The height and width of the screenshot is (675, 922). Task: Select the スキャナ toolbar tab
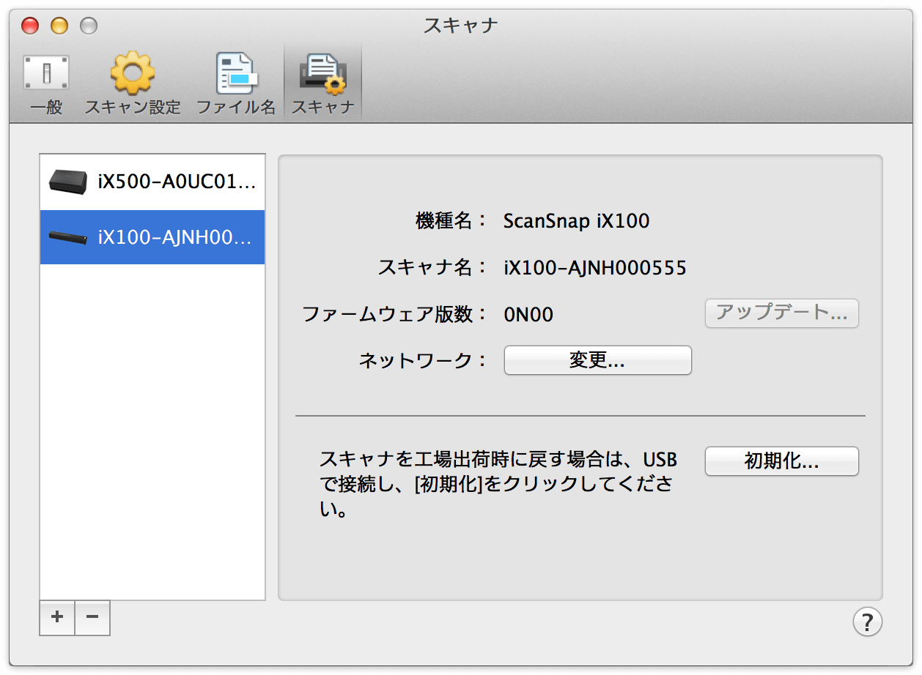(322, 84)
